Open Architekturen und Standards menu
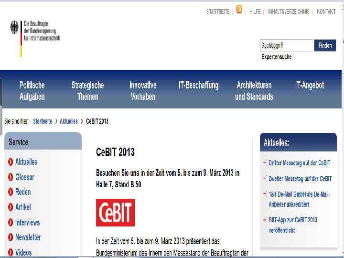This screenshot has height=258, width=344. (x=254, y=91)
